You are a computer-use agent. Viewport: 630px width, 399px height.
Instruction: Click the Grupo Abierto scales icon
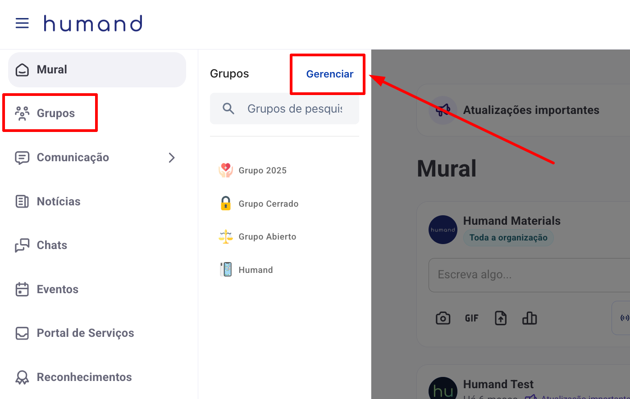tap(226, 236)
